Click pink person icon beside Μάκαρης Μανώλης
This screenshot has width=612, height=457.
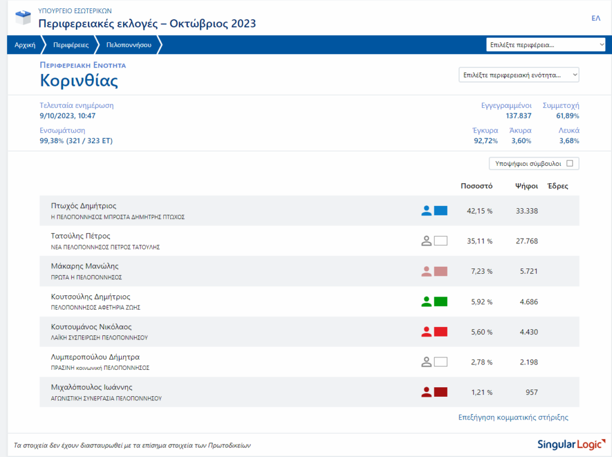tap(426, 271)
